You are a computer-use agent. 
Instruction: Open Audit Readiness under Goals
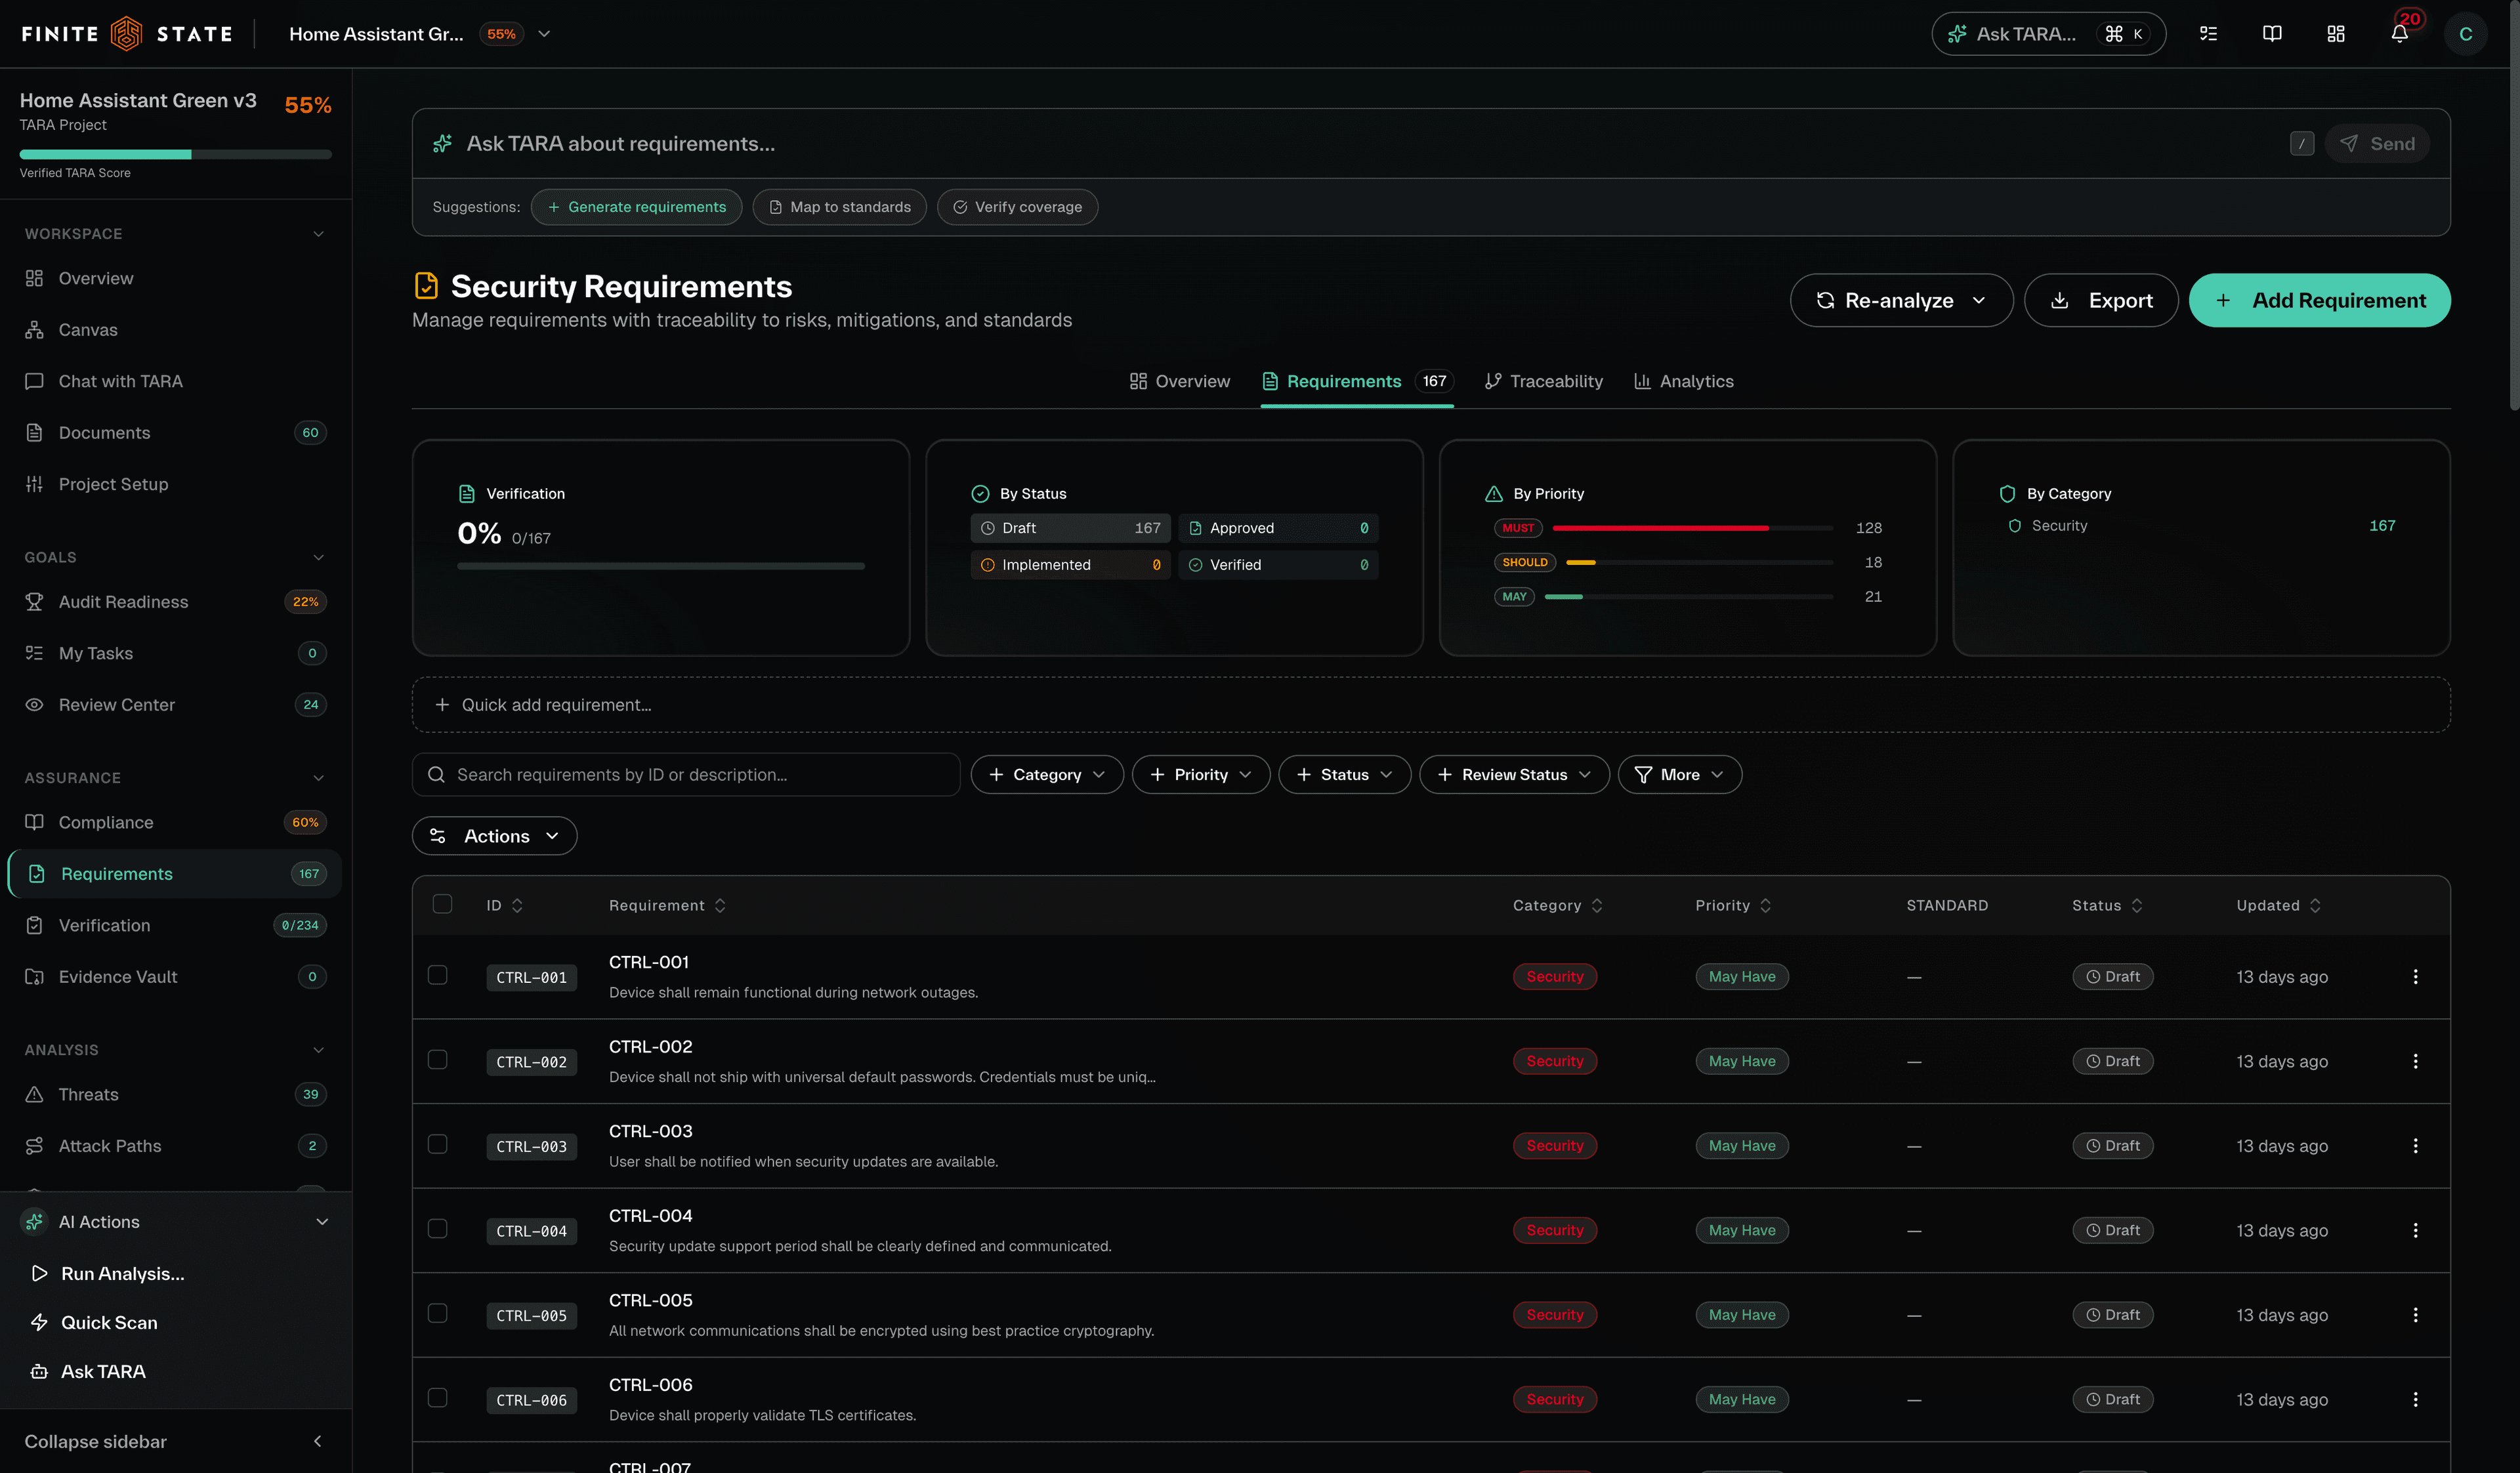(x=122, y=601)
